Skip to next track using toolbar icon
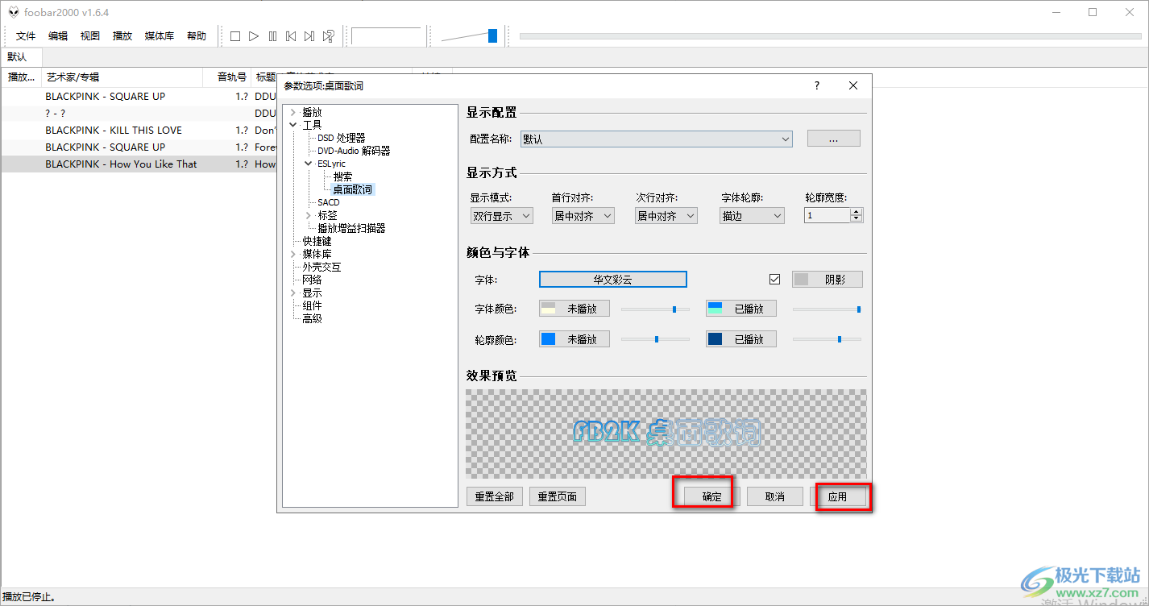Screen dimensions: 1149x606 (309, 36)
